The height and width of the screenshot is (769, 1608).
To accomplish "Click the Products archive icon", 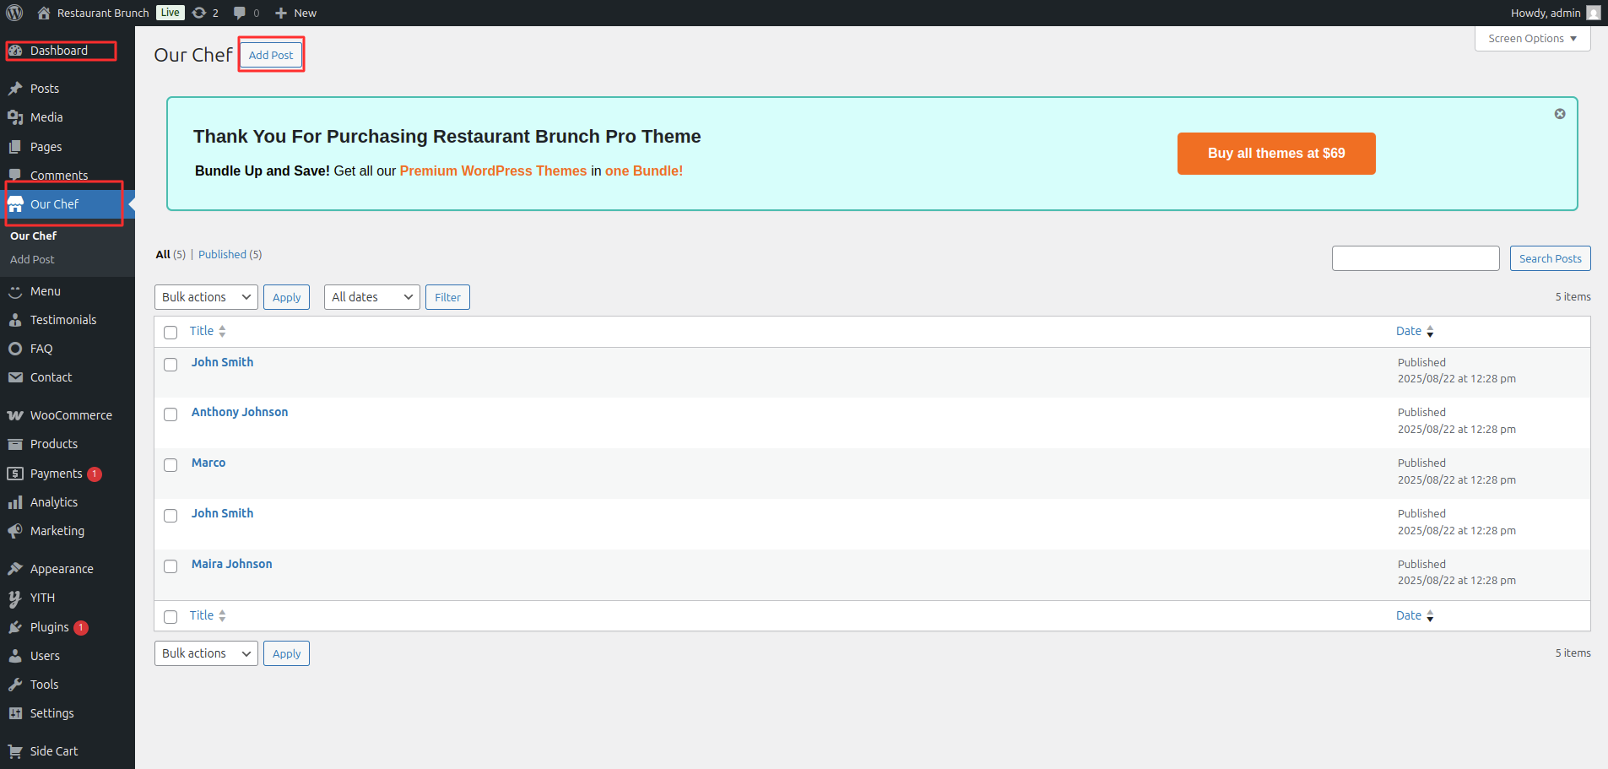I will (x=15, y=444).
